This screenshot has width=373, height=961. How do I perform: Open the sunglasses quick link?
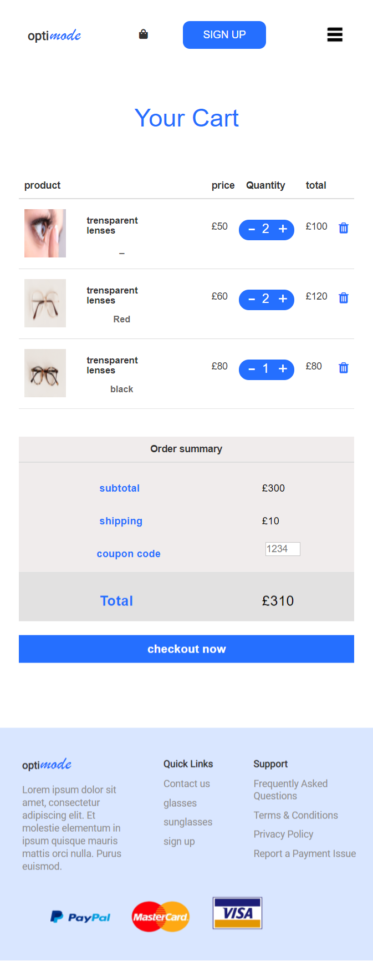tap(188, 822)
